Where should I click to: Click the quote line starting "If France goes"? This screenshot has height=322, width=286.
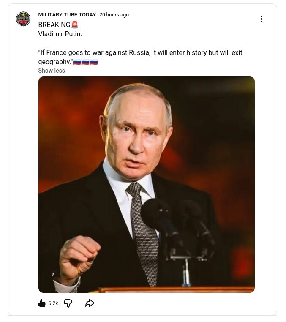[x=140, y=53]
